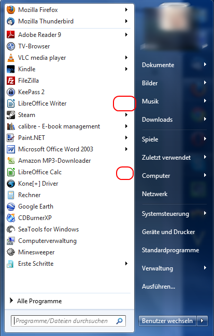This screenshot has height=336, width=214.
Task: Focus the Programme/Dateien durchsuchen search field
Action: click(x=68, y=321)
